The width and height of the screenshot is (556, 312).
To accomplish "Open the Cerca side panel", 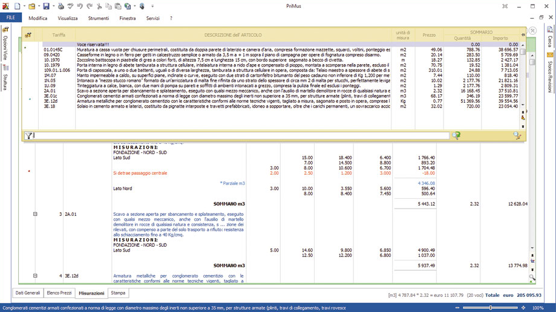I will 550,41.
